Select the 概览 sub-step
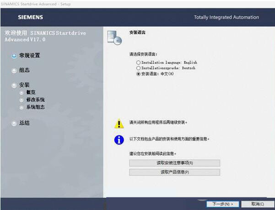Image resolution: width=275 pixels, height=210 pixels. tap(31, 92)
